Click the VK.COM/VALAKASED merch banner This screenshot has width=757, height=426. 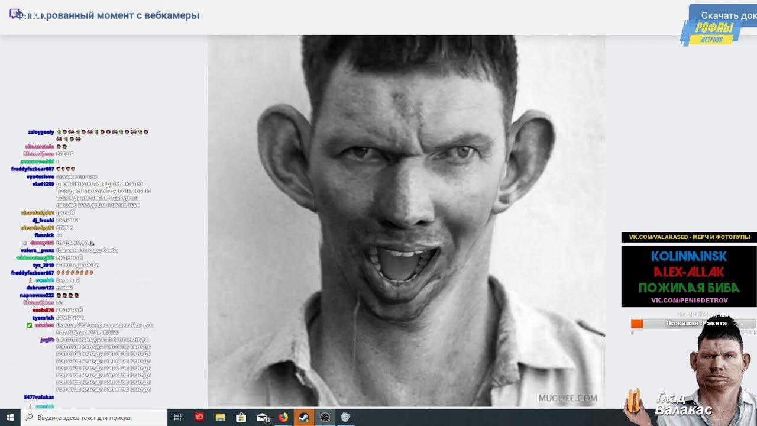click(x=688, y=237)
